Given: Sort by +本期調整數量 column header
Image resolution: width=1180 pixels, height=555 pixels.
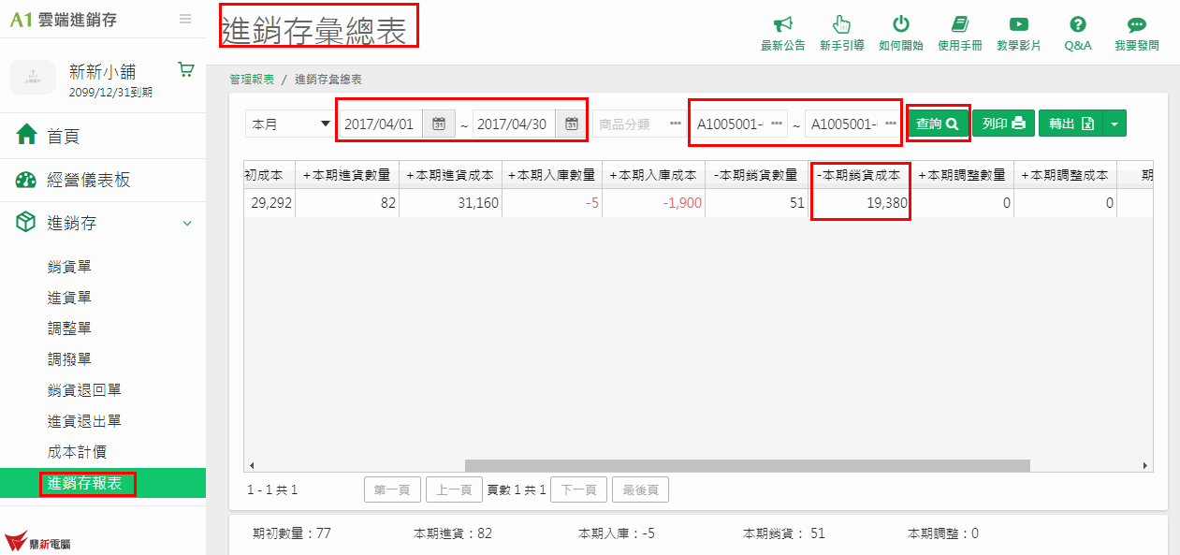Looking at the screenshot, I should (x=962, y=175).
